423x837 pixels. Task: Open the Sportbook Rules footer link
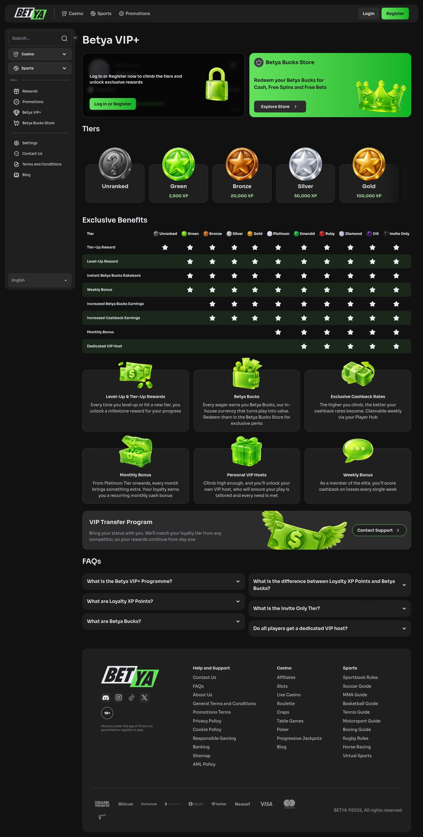(360, 677)
